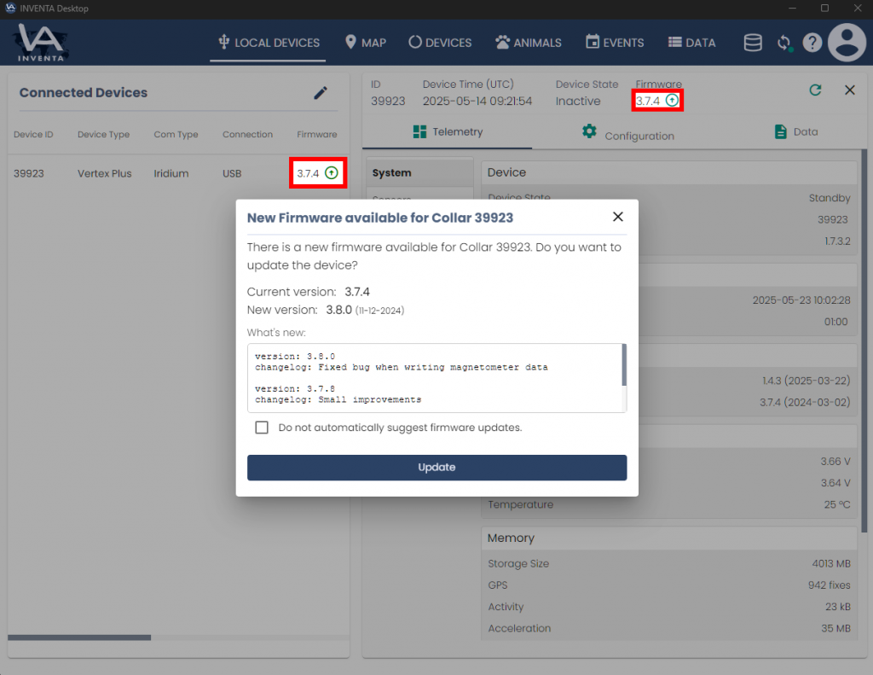Click firmware update arrow in device row
This screenshot has width=873, height=675.
(x=332, y=173)
